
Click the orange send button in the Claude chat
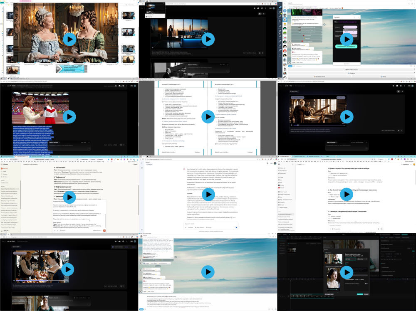pos(104,231)
